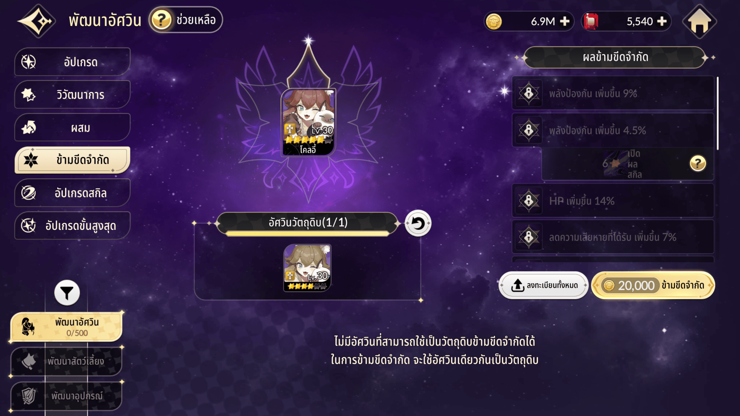
Task: Click the locked พลังป้องกัน เพิ่มขึ้น 9% icon
Action: click(529, 93)
